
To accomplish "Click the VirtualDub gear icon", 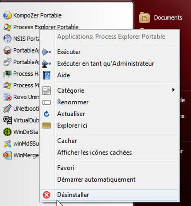I will pos(7,120).
